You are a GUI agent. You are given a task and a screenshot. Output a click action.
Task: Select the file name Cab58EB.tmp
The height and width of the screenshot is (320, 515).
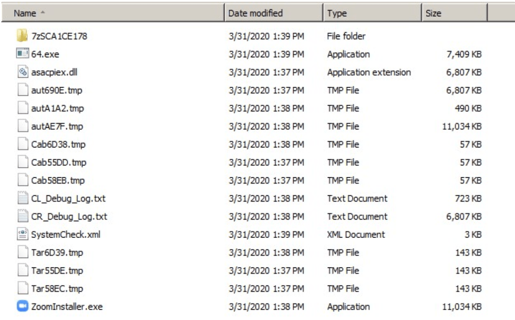tap(58, 181)
